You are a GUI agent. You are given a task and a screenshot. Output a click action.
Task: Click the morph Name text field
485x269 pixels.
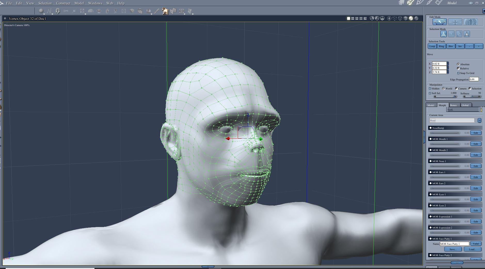tap(455, 244)
